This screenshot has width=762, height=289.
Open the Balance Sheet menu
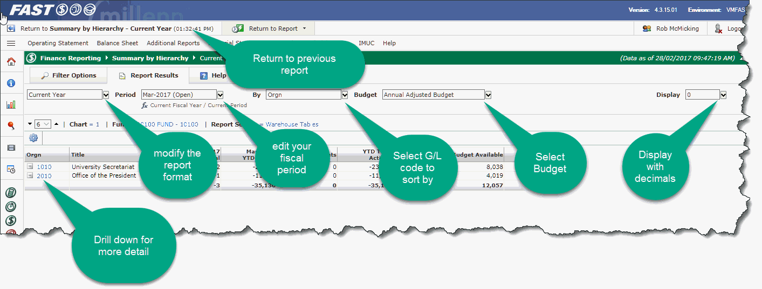point(117,43)
